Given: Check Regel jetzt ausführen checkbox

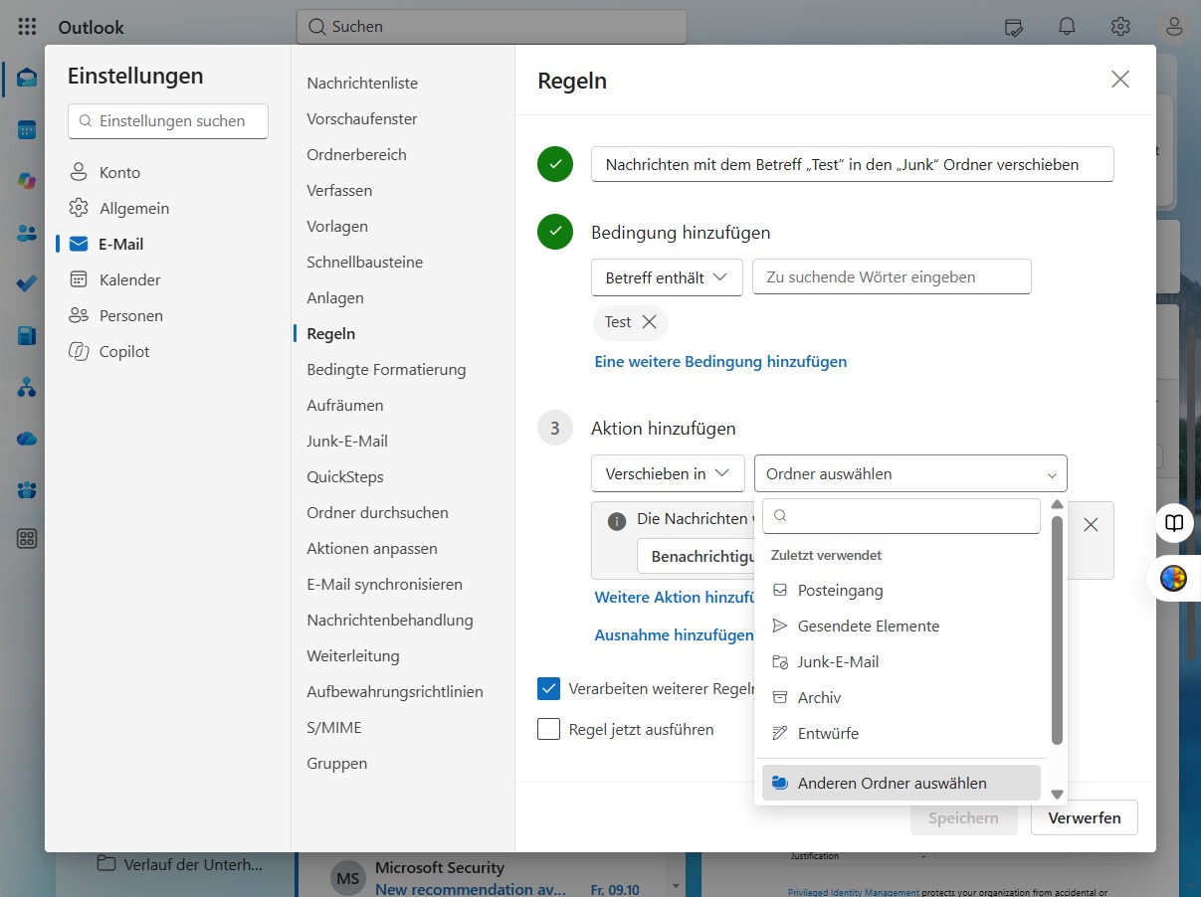Looking at the screenshot, I should pos(548,729).
